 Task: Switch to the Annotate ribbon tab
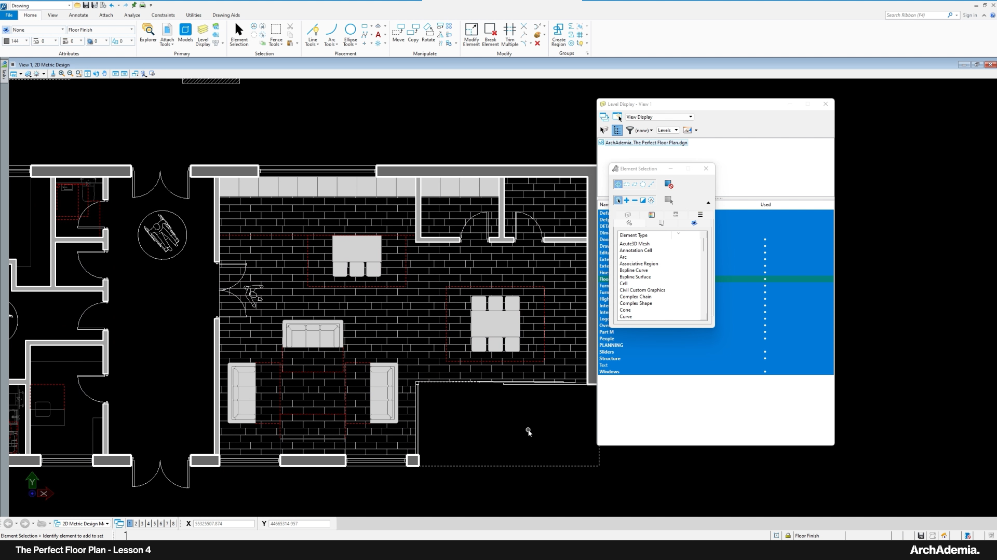pyautogui.click(x=78, y=15)
